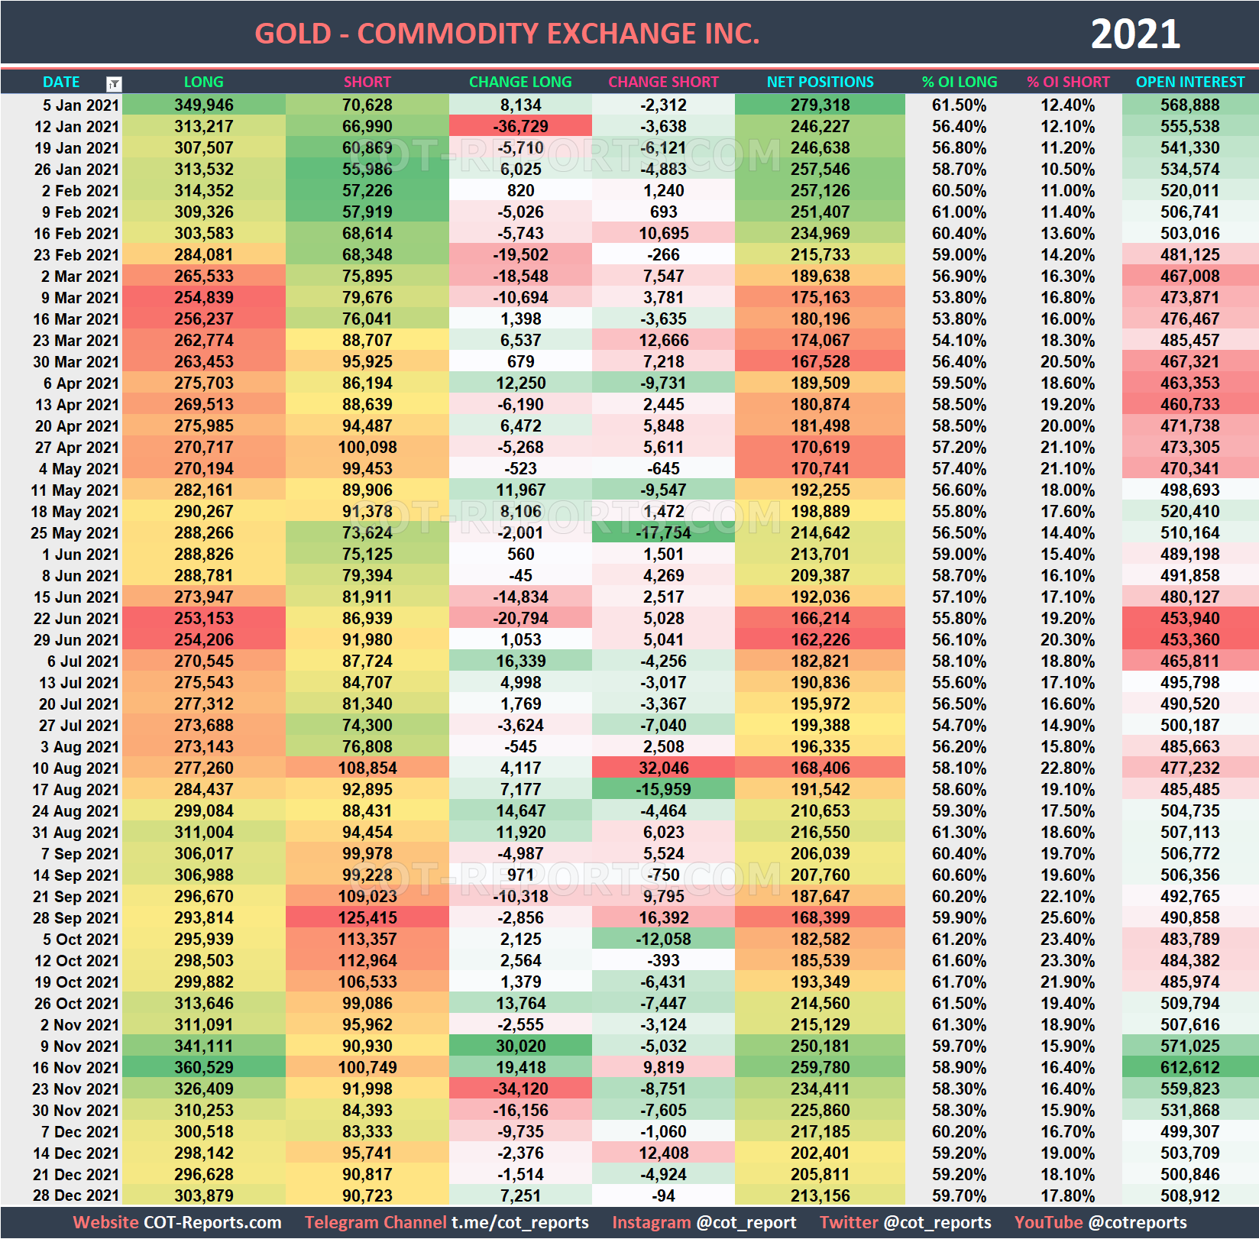Select the CHANGE LONG column header

tap(520, 82)
